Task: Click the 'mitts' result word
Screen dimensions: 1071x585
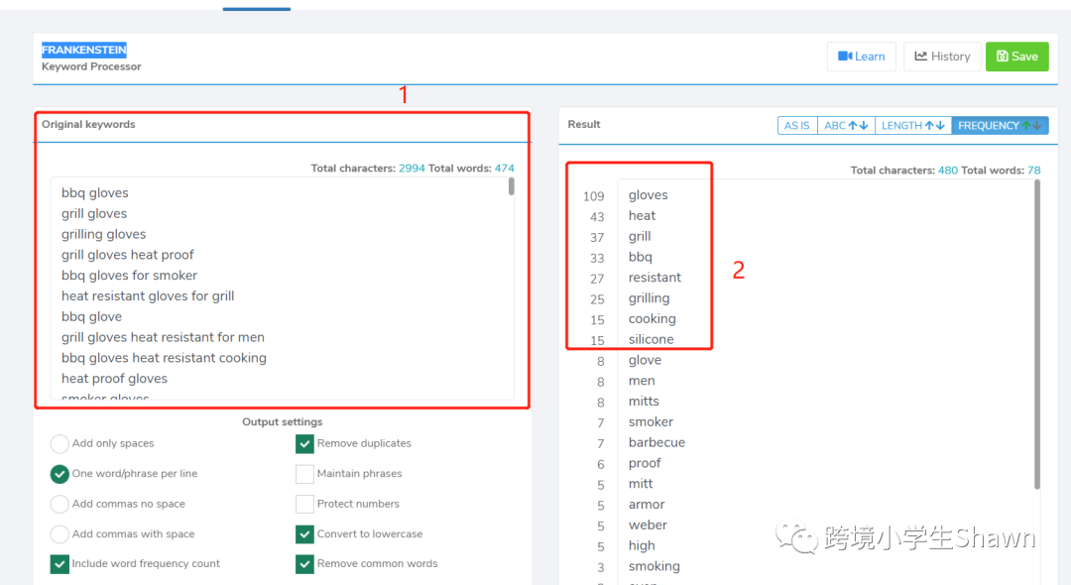Action: tap(644, 402)
